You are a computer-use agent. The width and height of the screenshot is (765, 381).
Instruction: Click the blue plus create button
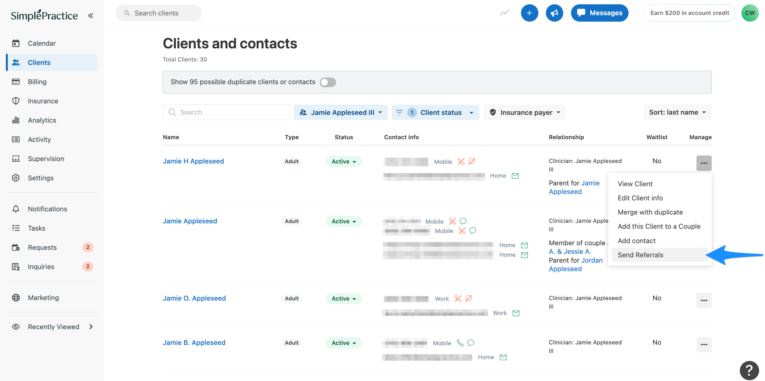[x=529, y=13]
